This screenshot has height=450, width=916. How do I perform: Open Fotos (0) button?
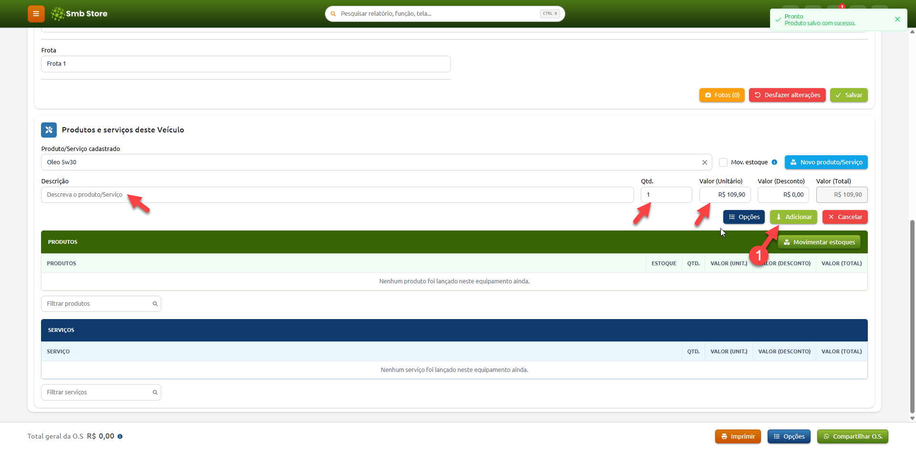click(x=722, y=95)
